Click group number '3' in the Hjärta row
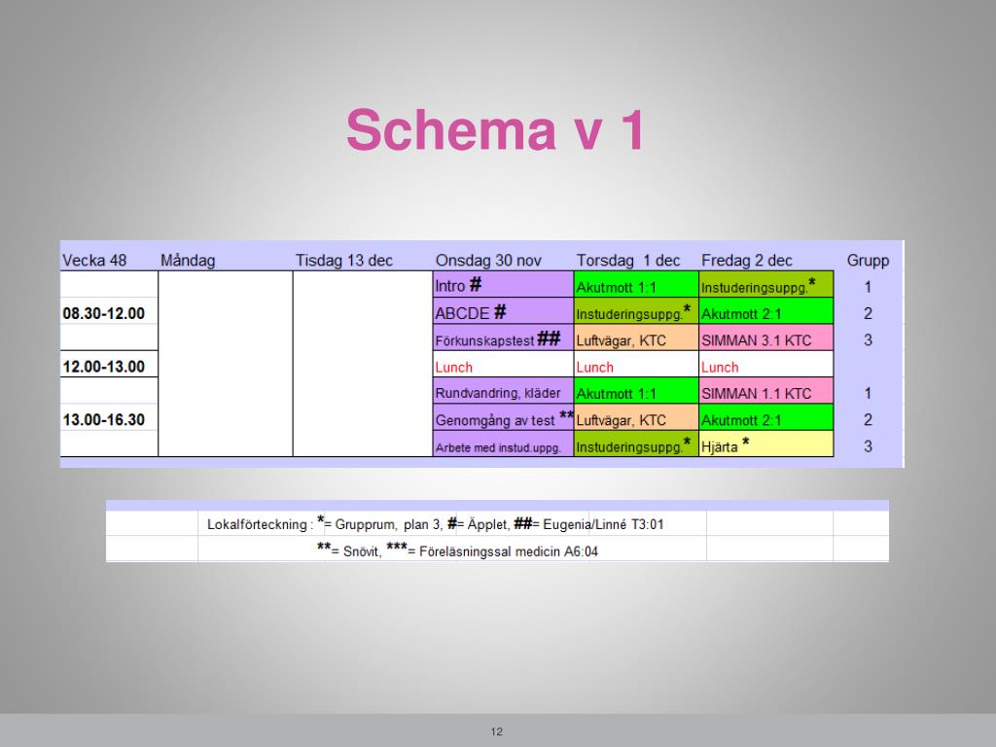The image size is (996, 747). [x=868, y=447]
